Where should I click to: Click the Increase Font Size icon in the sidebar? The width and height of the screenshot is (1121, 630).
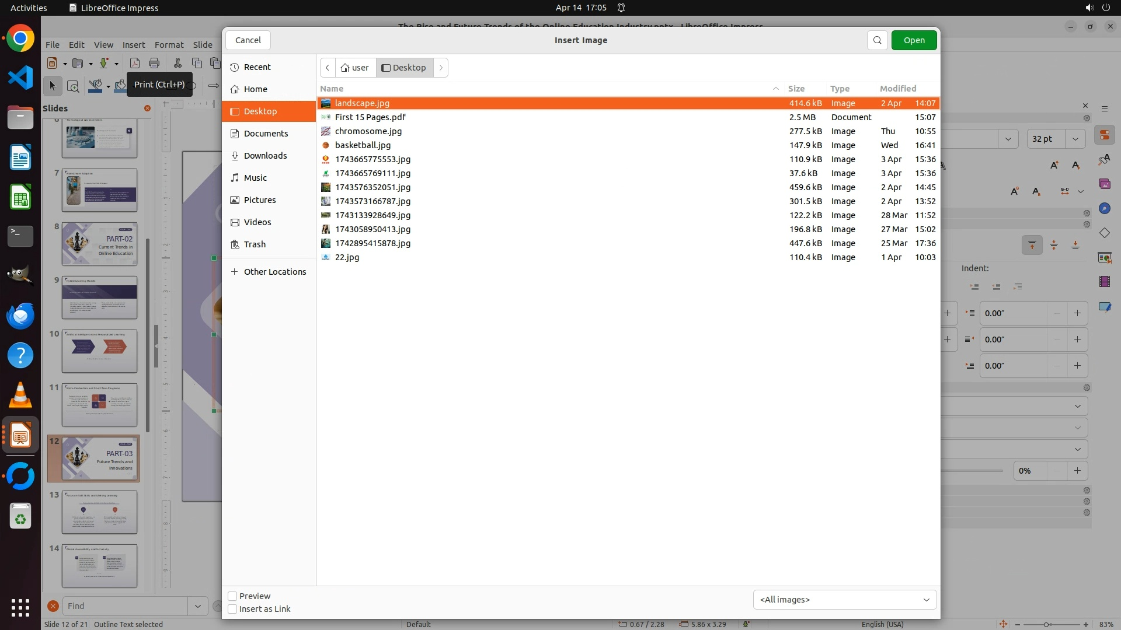pyautogui.click(x=1054, y=165)
